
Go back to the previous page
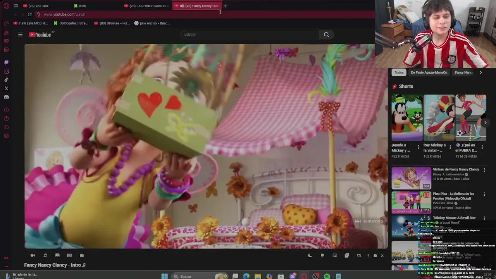tap(15, 14)
